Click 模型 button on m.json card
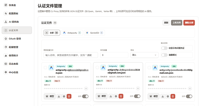Screen dimensions: 199x106 click(50, 96)
